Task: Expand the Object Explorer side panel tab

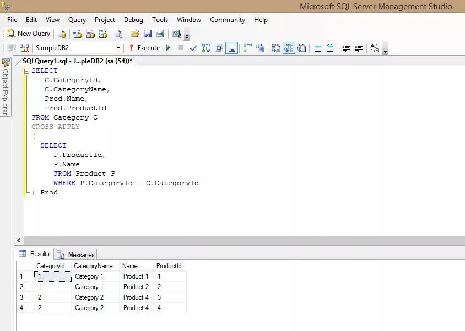Action: (x=6, y=86)
